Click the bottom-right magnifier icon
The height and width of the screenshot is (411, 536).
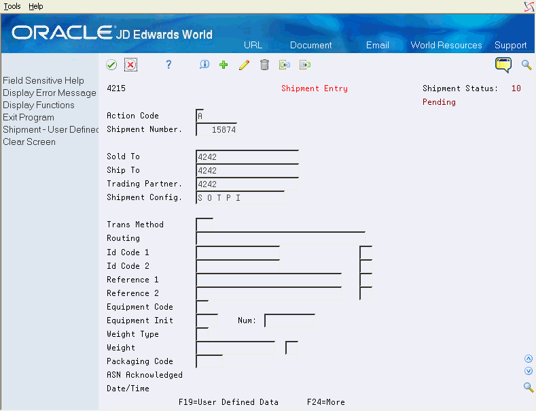coord(529,387)
